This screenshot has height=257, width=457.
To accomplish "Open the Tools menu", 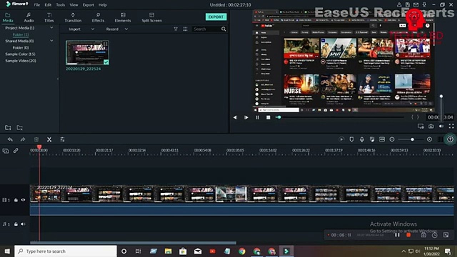I will coord(61,5).
